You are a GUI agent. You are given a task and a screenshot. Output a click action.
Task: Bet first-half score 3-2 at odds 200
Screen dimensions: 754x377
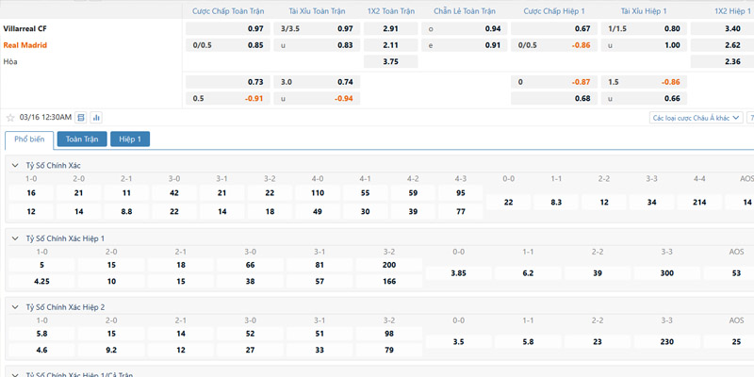click(389, 265)
